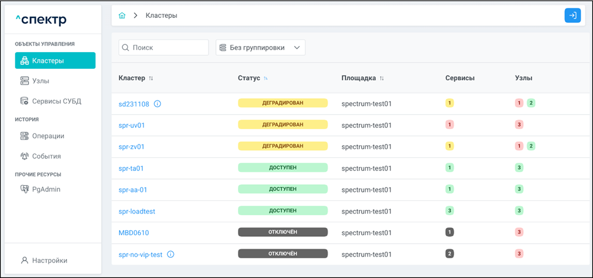Screen dimensions: 593x278
Task: Click the logout icon button
Action: click(x=572, y=16)
